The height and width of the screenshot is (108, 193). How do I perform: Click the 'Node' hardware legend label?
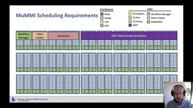coord(107,14)
